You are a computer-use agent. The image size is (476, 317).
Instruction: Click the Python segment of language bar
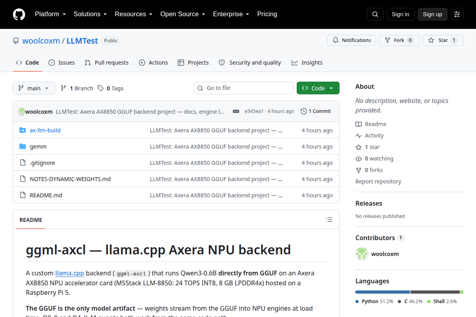(382, 292)
